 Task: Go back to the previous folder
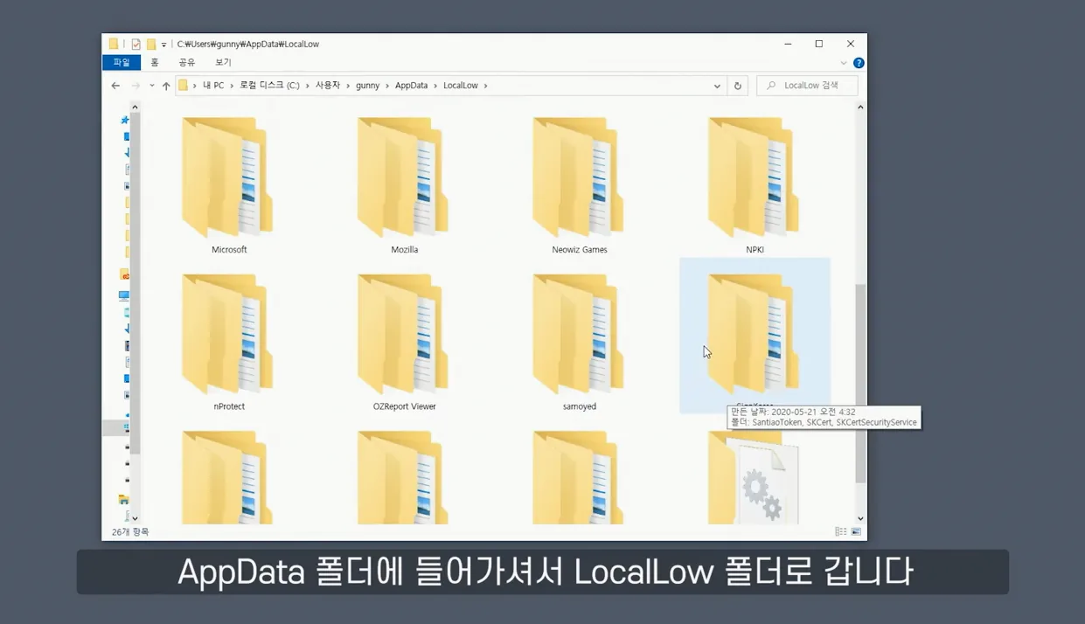(x=115, y=86)
